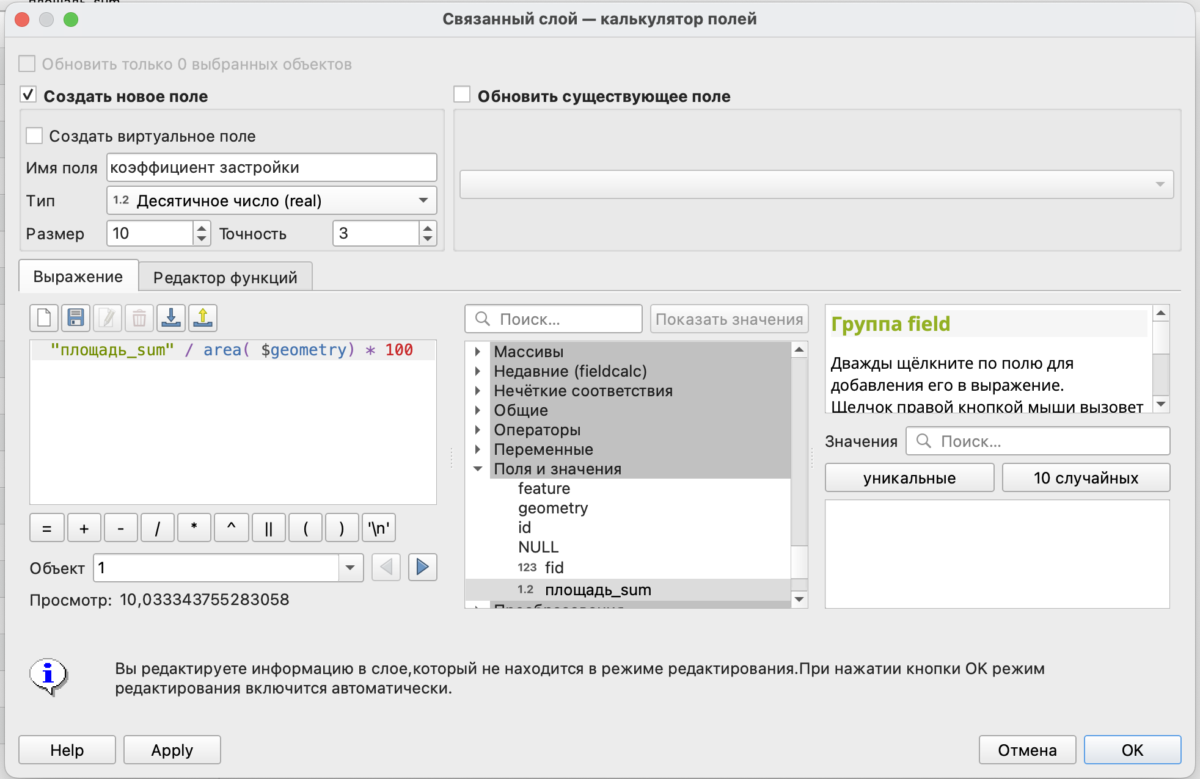Click the Имя поля text field
1200x779 pixels.
click(271, 167)
